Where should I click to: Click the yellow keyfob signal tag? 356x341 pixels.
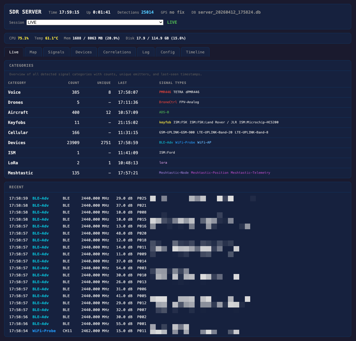pyautogui.click(x=165, y=122)
